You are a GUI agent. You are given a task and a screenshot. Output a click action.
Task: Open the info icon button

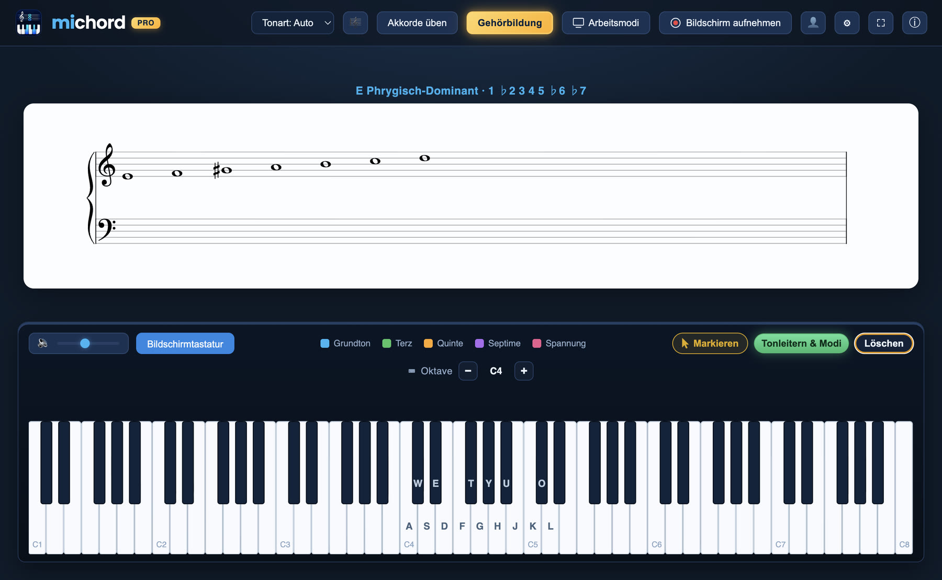pyautogui.click(x=915, y=23)
